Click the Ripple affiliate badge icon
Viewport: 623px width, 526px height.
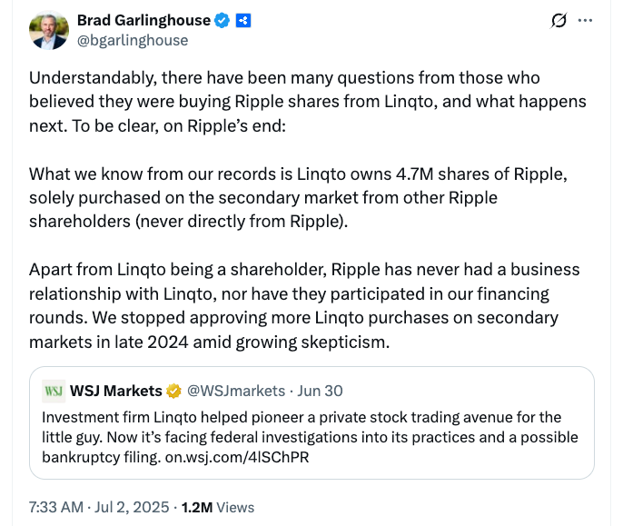[243, 20]
